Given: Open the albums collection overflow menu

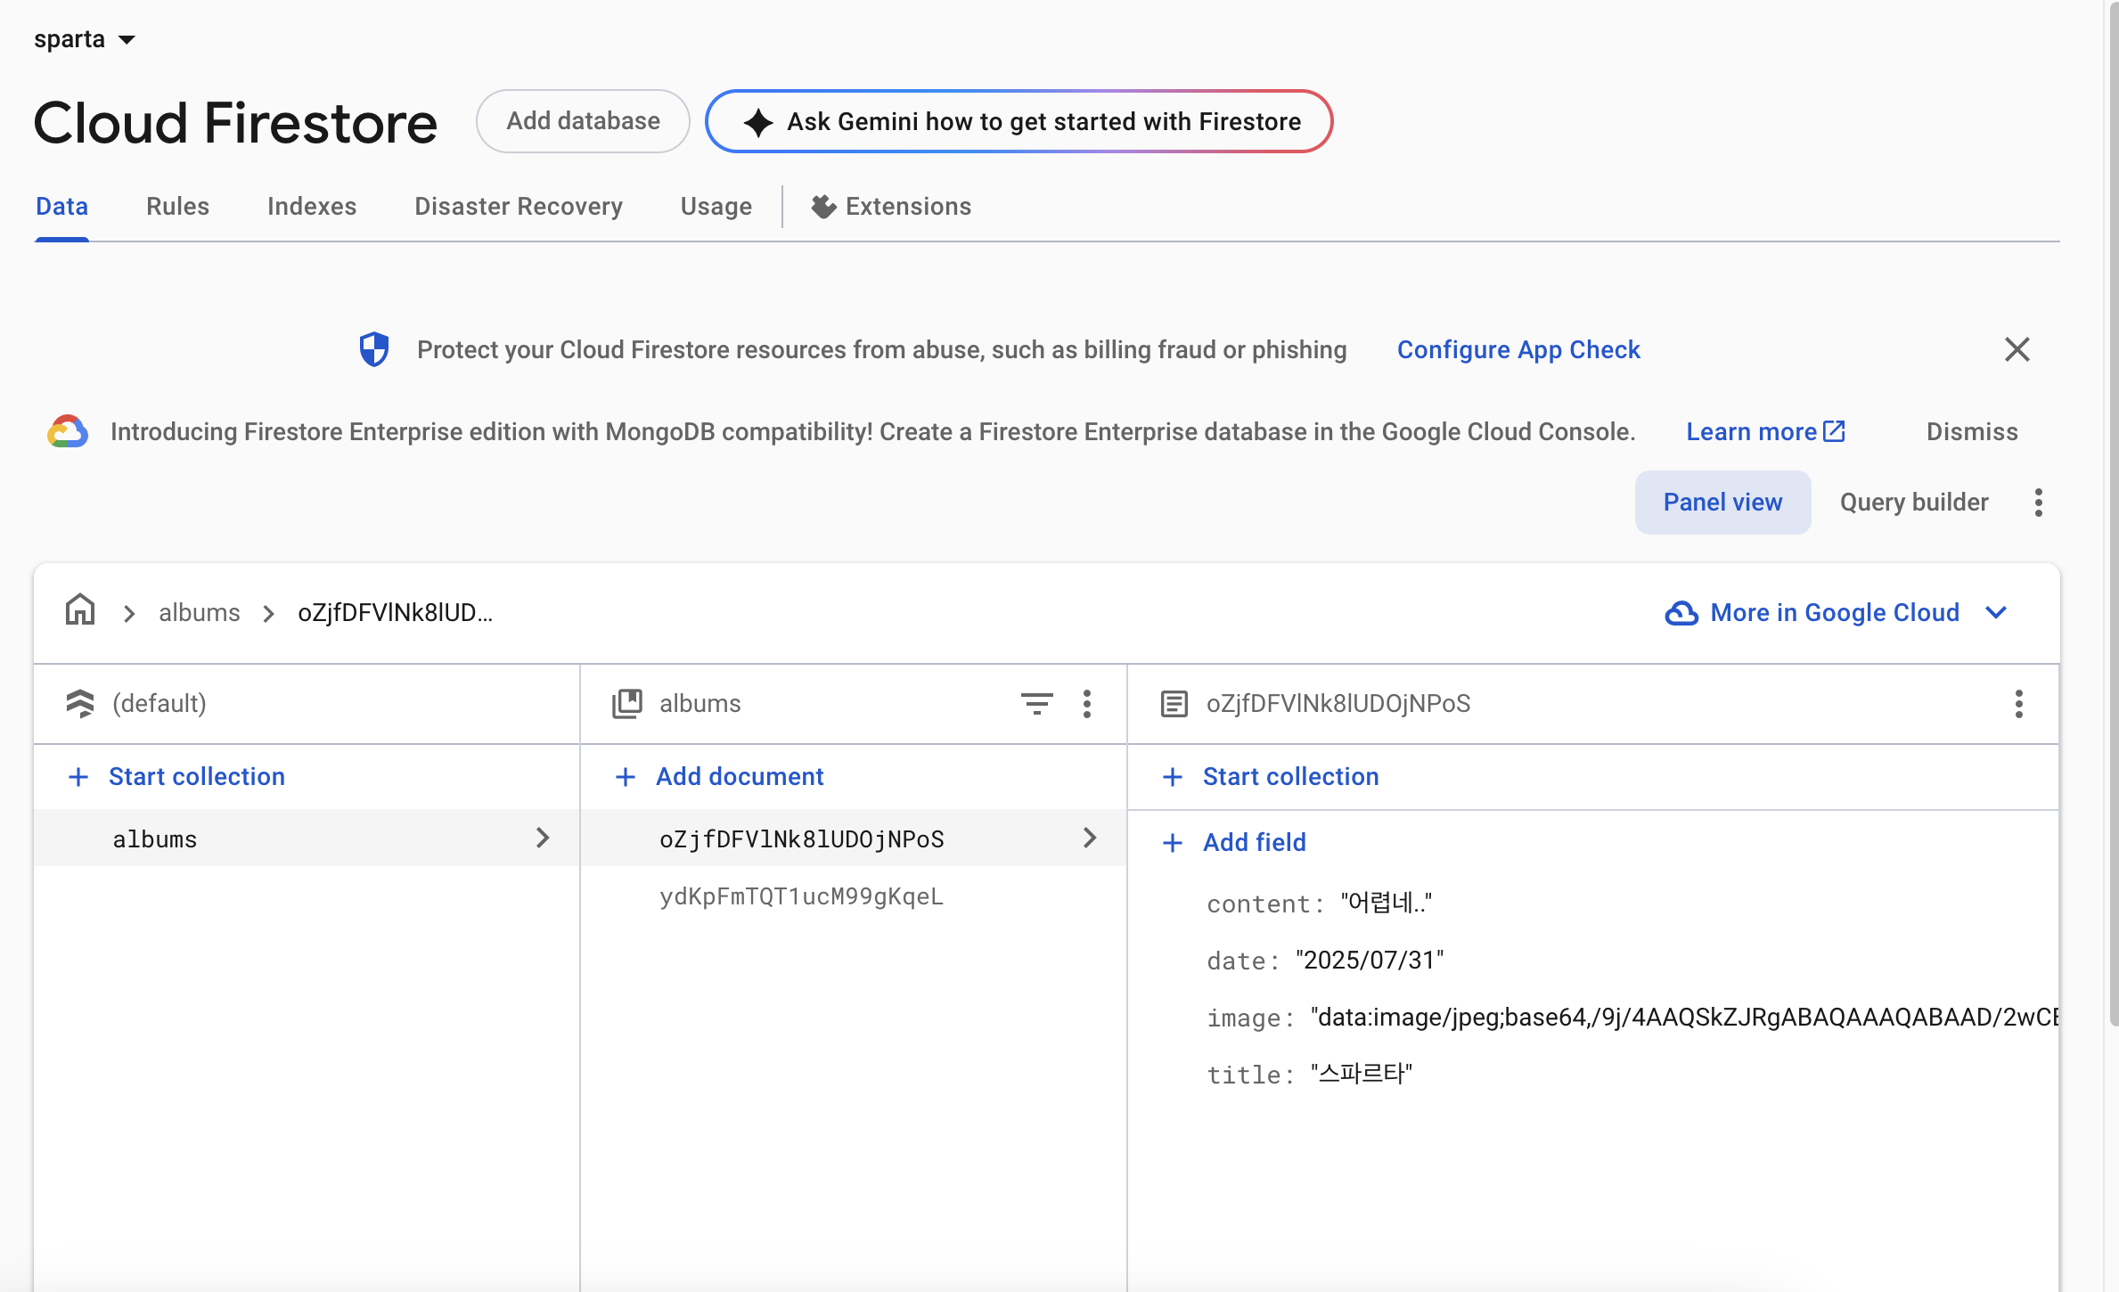Looking at the screenshot, I should click(1087, 704).
